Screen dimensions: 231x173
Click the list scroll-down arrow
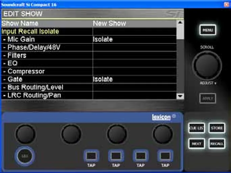[x=180, y=96]
